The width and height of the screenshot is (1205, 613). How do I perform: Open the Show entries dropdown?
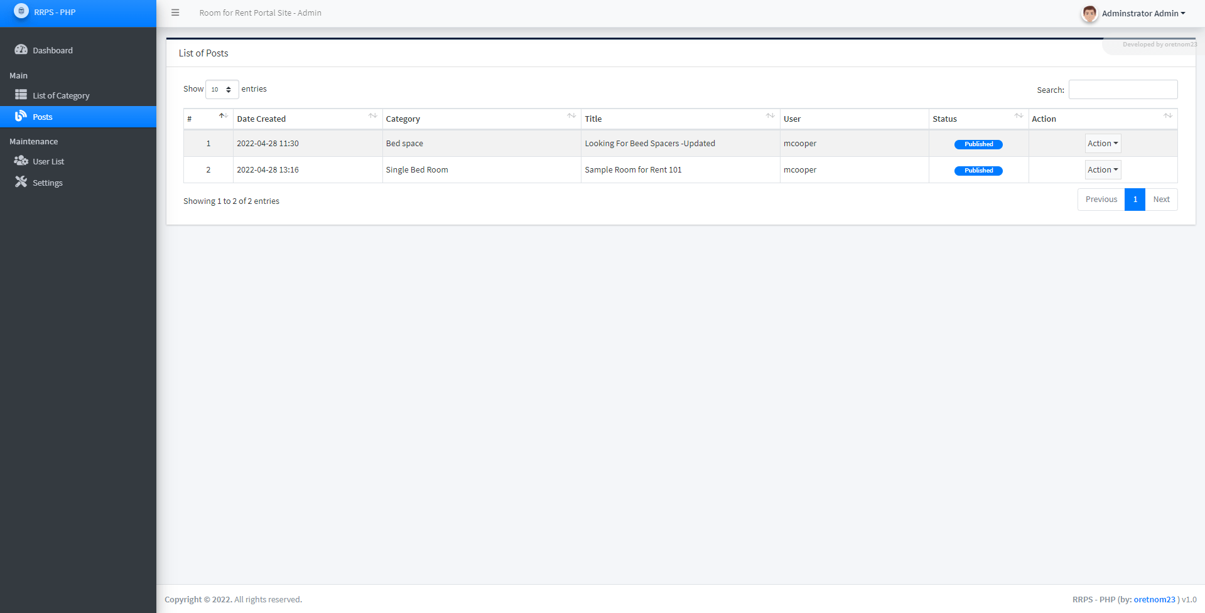(222, 89)
